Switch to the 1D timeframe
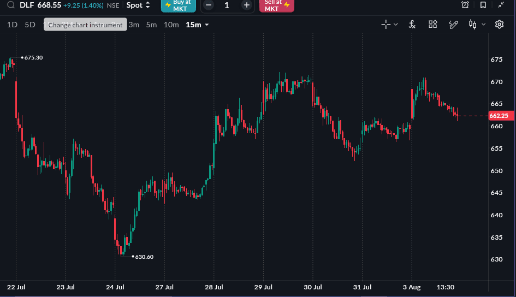The width and height of the screenshot is (516, 297). coord(12,25)
